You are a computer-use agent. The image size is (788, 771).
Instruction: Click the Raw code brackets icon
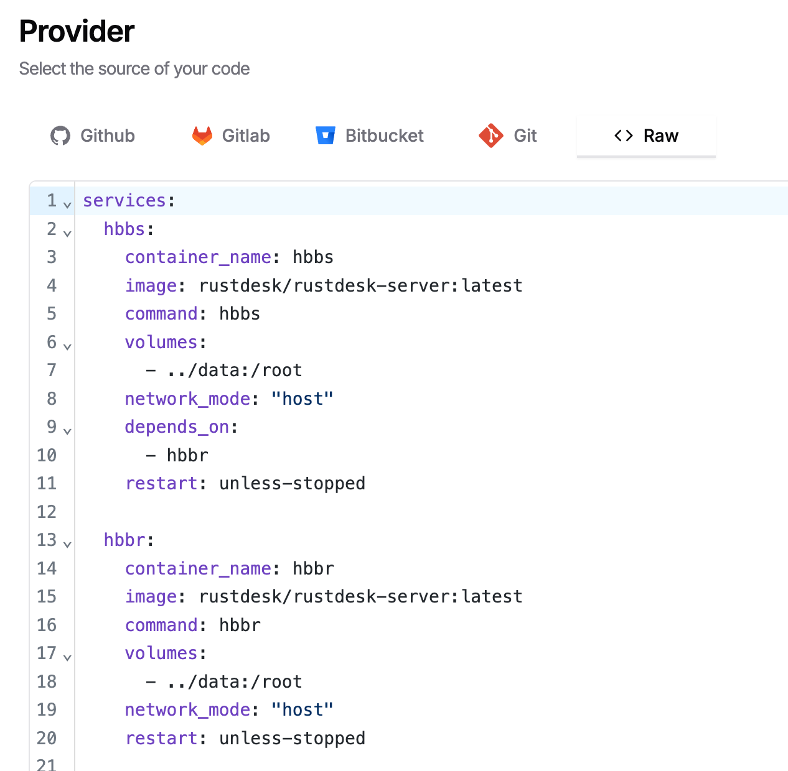pyautogui.click(x=624, y=136)
